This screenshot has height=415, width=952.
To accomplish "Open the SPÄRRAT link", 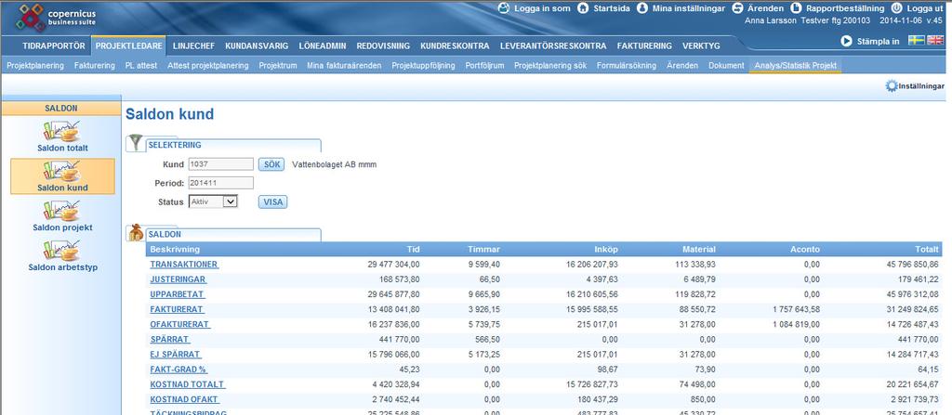I will coord(170,339).
